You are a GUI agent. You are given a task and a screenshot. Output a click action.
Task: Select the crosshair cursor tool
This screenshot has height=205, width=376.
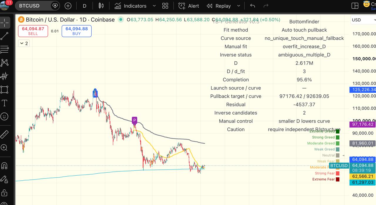pos(4,23)
